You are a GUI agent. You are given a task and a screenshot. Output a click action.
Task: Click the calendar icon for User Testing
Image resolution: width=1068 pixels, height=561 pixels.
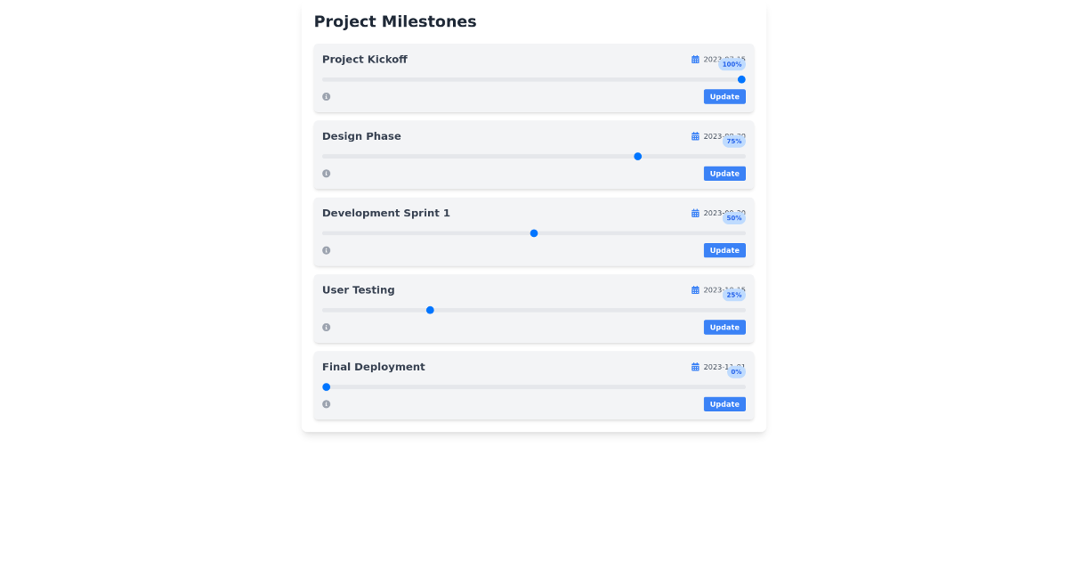click(x=695, y=289)
